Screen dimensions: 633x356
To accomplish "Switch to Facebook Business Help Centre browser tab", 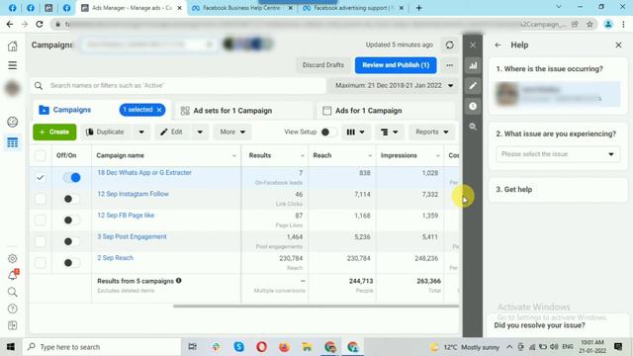I will (x=241, y=8).
